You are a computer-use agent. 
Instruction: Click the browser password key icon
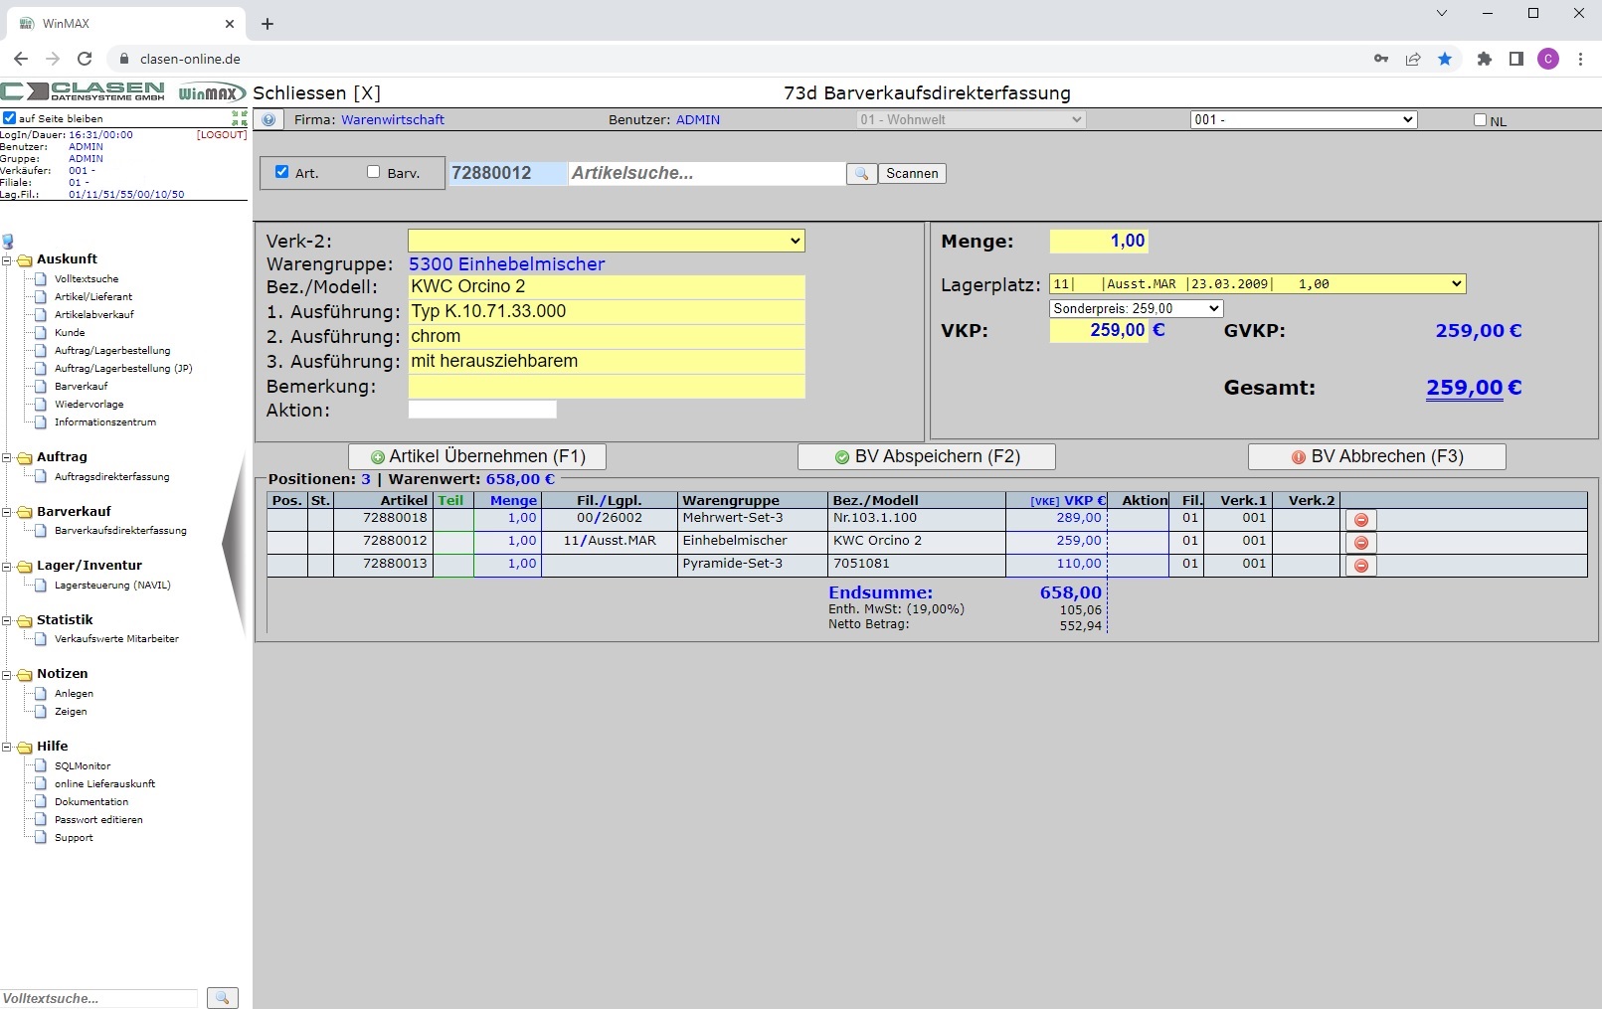[1381, 59]
